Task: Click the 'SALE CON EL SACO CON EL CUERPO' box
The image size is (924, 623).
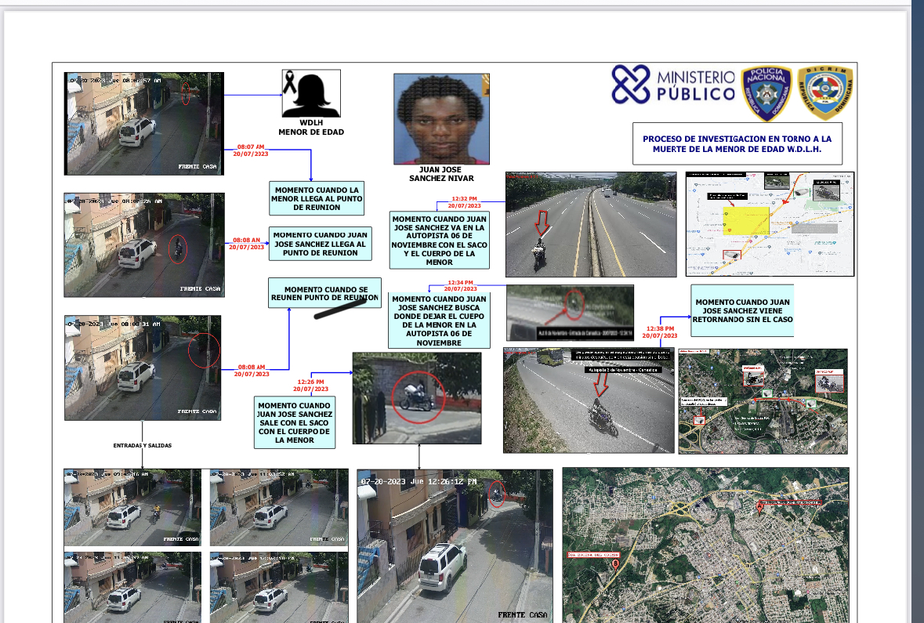Action: click(295, 422)
